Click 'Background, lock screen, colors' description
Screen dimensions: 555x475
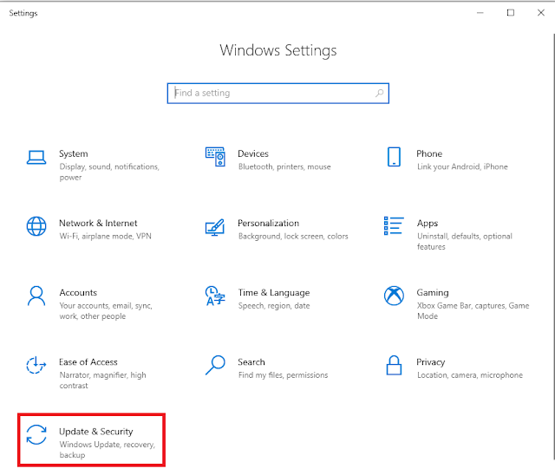293,237
